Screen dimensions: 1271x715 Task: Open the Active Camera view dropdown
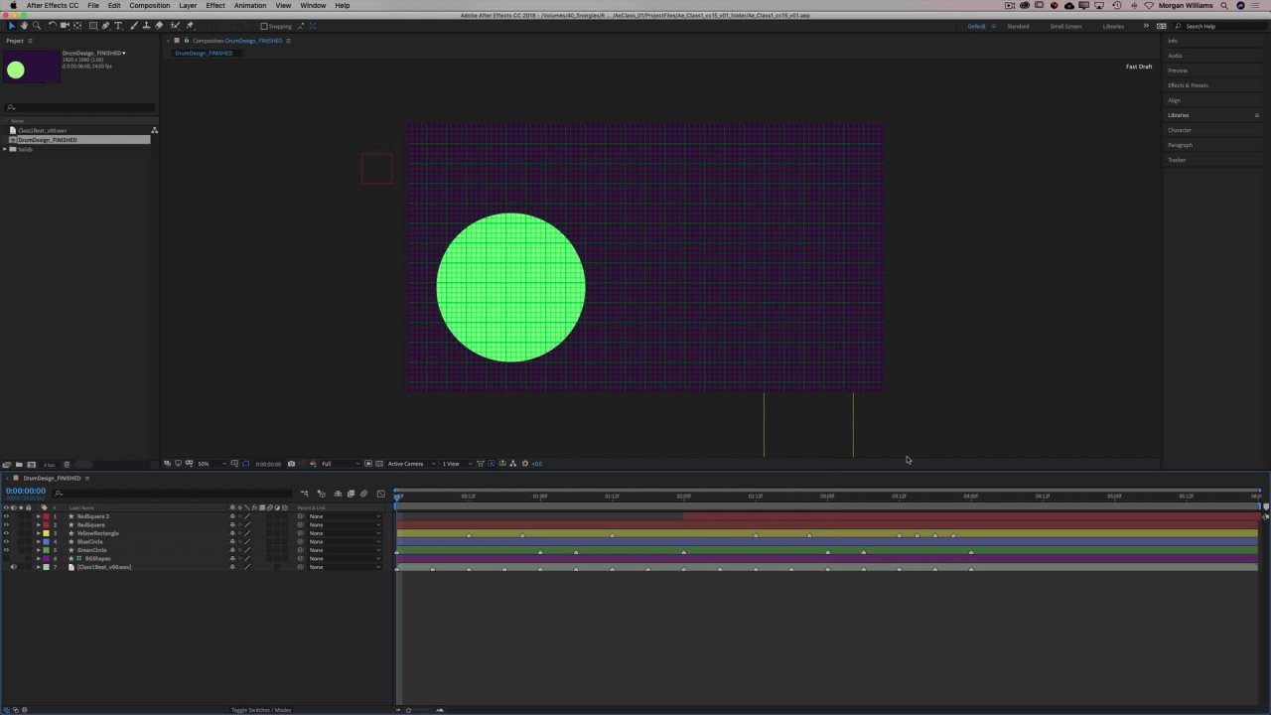tap(409, 464)
